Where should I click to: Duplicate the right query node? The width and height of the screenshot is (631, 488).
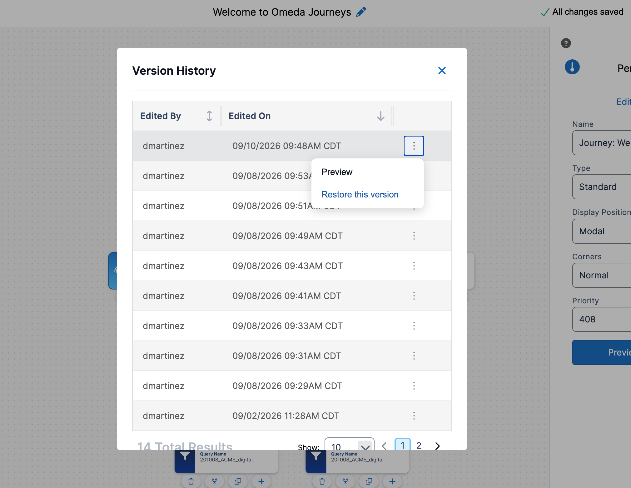tap(369, 481)
